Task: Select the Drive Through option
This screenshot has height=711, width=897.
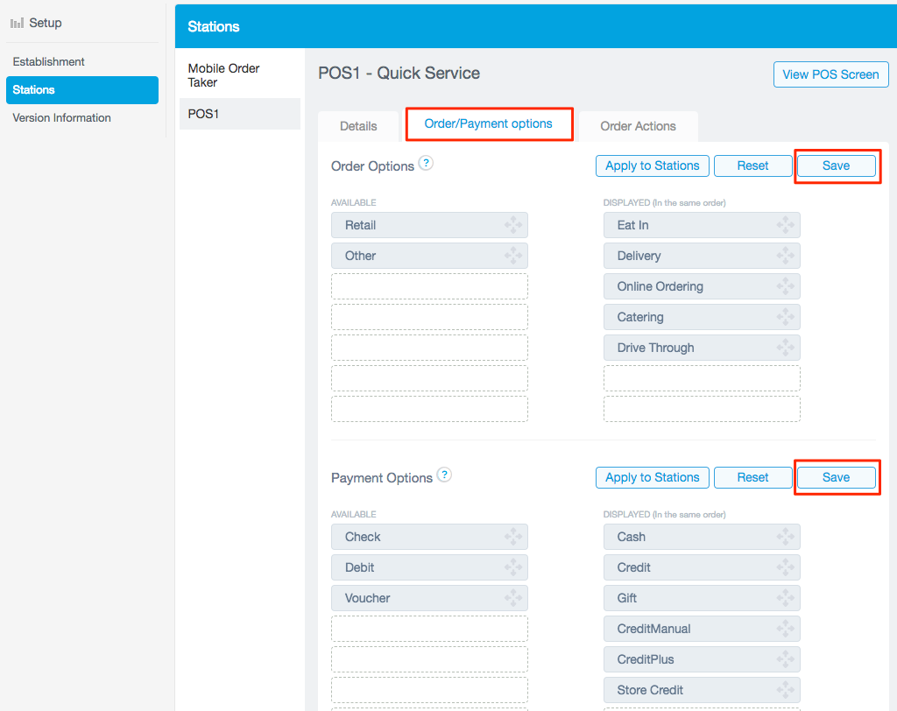Action: tap(702, 348)
